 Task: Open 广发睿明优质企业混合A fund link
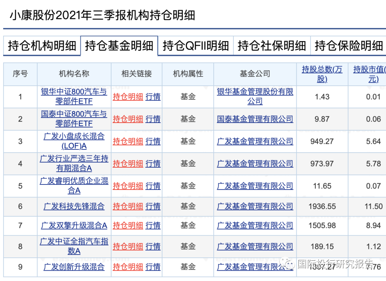(x=74, y=186)
